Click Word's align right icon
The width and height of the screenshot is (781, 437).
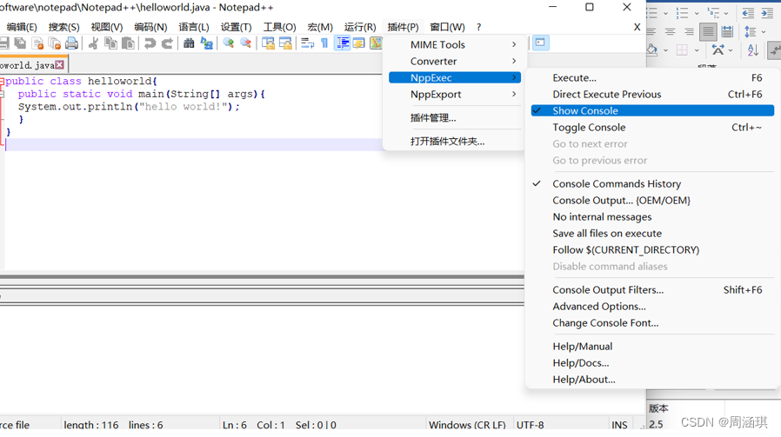pos(689,32)
